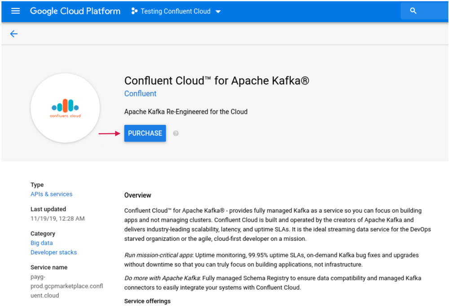Screen dimensions: 449x308
Task: Click the Category label in sidebar
Action: (43, 233)
